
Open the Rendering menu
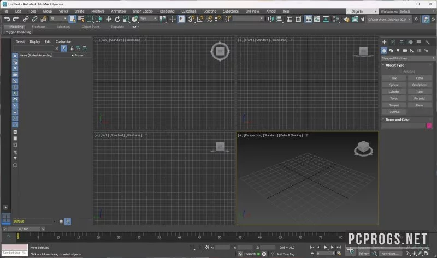[x=167, y=11]
